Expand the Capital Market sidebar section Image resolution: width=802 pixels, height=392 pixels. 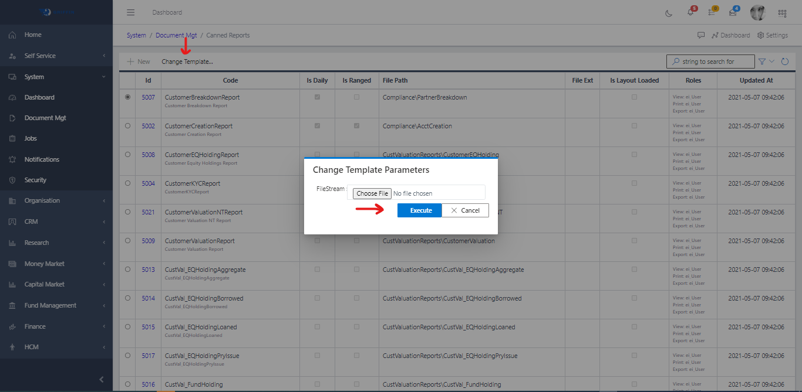56,284
